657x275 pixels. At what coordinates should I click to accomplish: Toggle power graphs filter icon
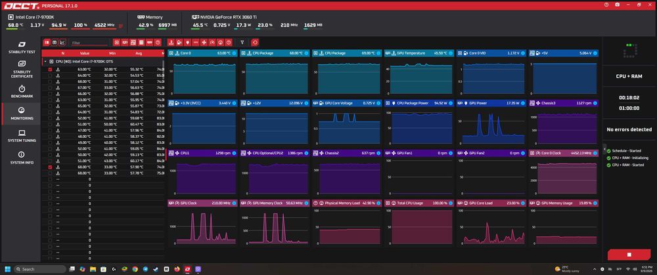tap(187, 42)
